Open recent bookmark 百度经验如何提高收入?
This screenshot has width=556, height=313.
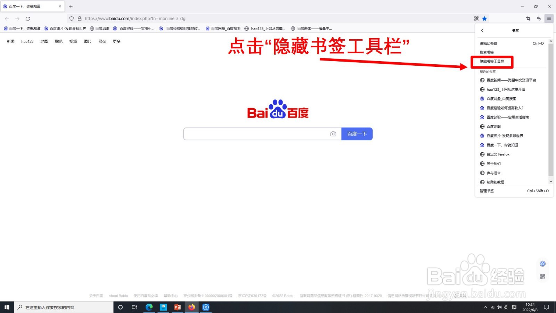tap(505, 108)
